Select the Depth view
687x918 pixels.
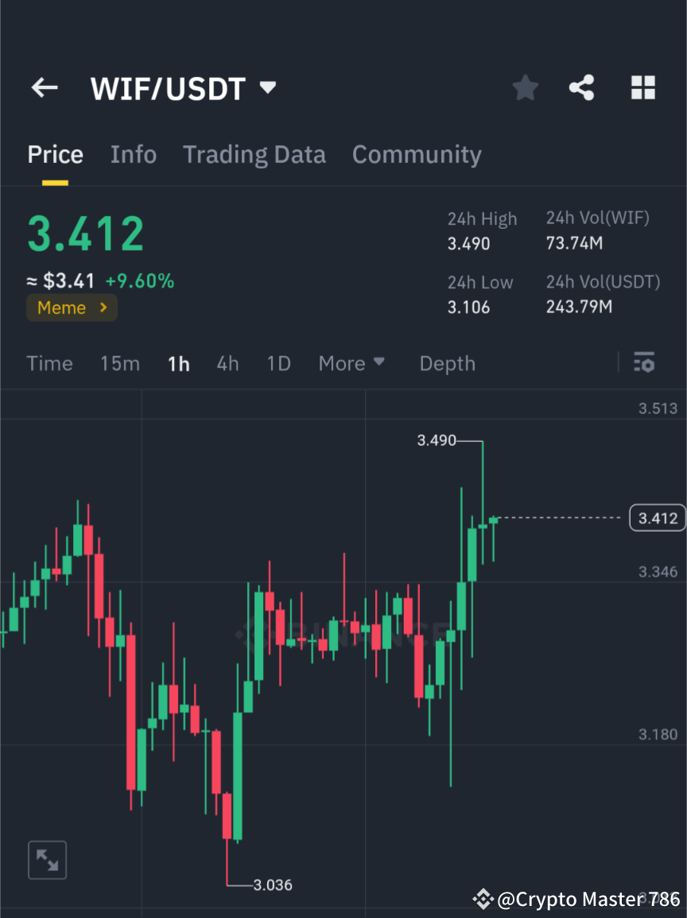(x=447, y=363)
